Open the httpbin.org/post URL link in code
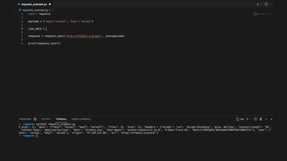 pos(83,36)
